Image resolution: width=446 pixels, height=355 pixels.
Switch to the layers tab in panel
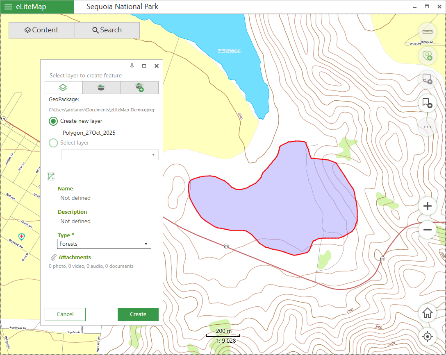(64, 88)
